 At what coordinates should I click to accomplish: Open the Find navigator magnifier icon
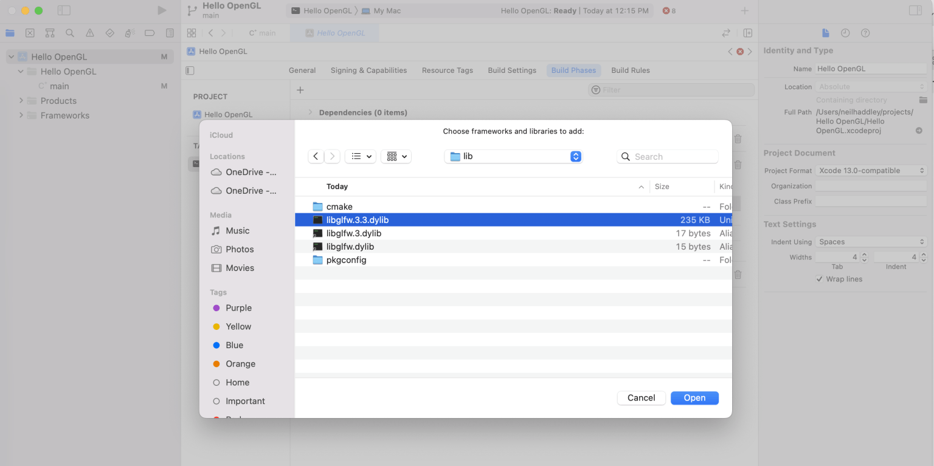click(x=70, y=33)
